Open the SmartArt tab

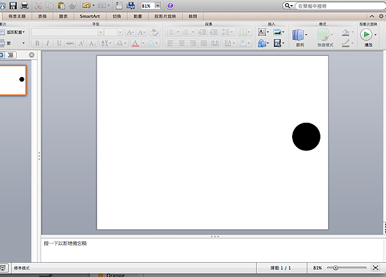(x=90, y=16)
